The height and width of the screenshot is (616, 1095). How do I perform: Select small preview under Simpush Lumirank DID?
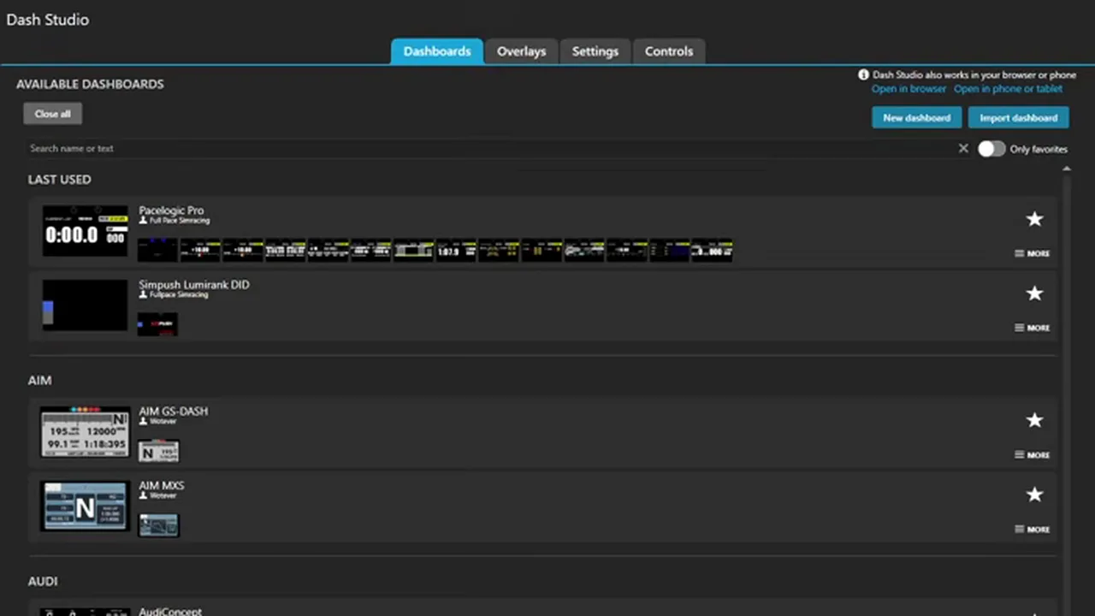tap(157, 324)
